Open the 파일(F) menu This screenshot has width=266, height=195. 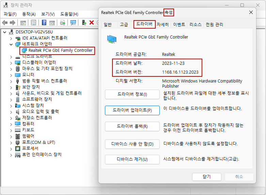click(10, 14)
